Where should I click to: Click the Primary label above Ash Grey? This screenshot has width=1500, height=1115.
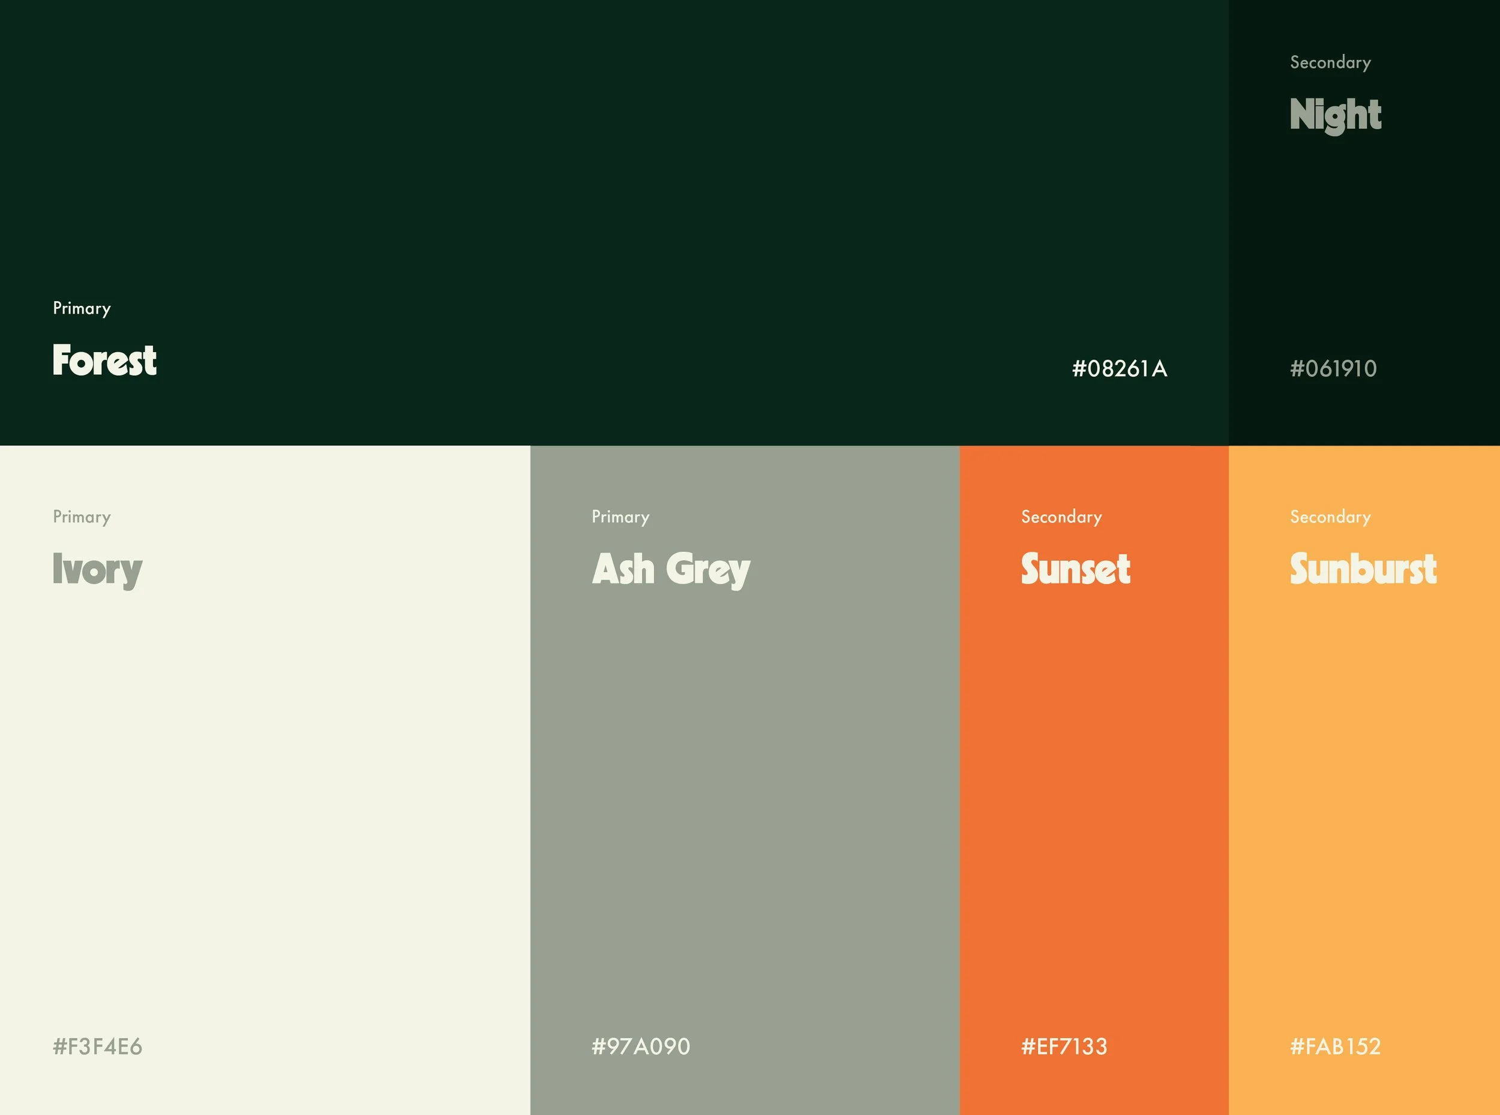(x=620, y=517)
